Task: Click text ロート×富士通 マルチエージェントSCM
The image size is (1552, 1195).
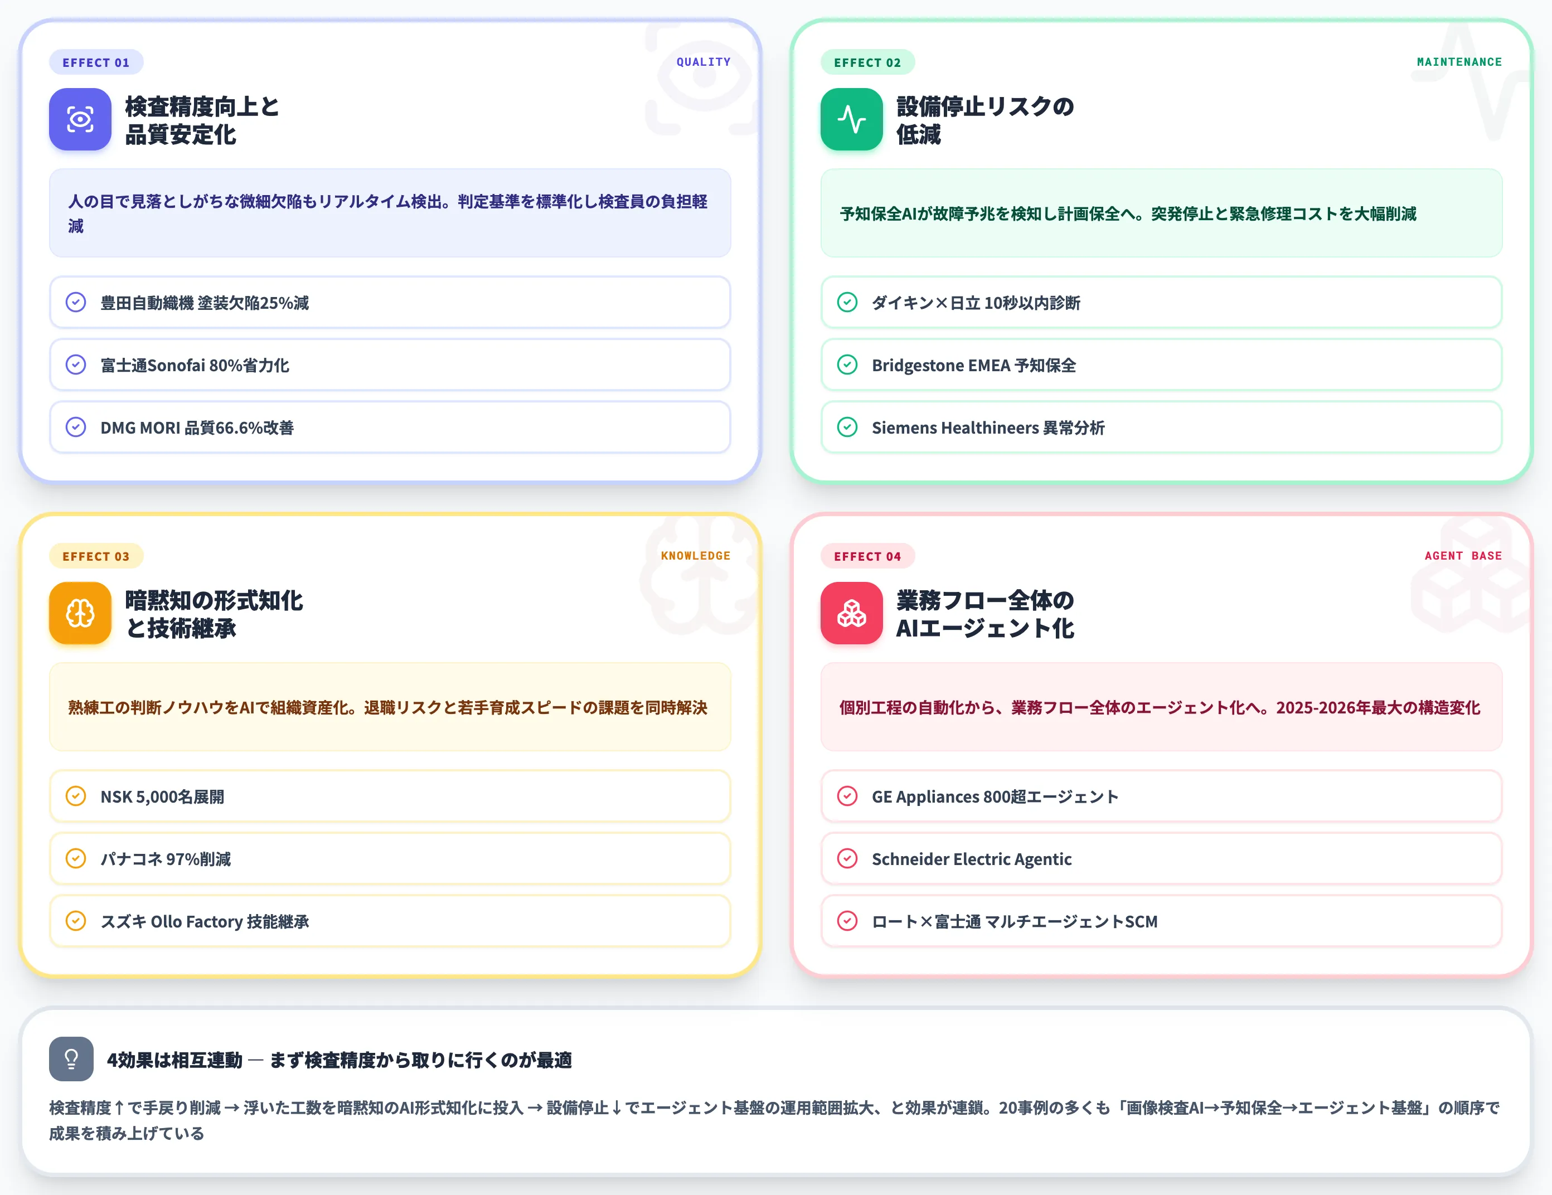Action: tap(1015, 921)
